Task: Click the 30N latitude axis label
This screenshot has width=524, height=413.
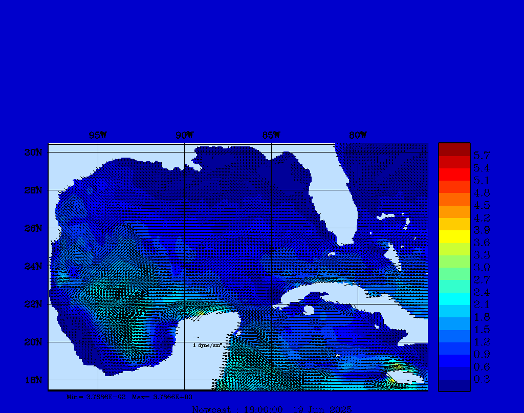Action: (x=32, y=153)
